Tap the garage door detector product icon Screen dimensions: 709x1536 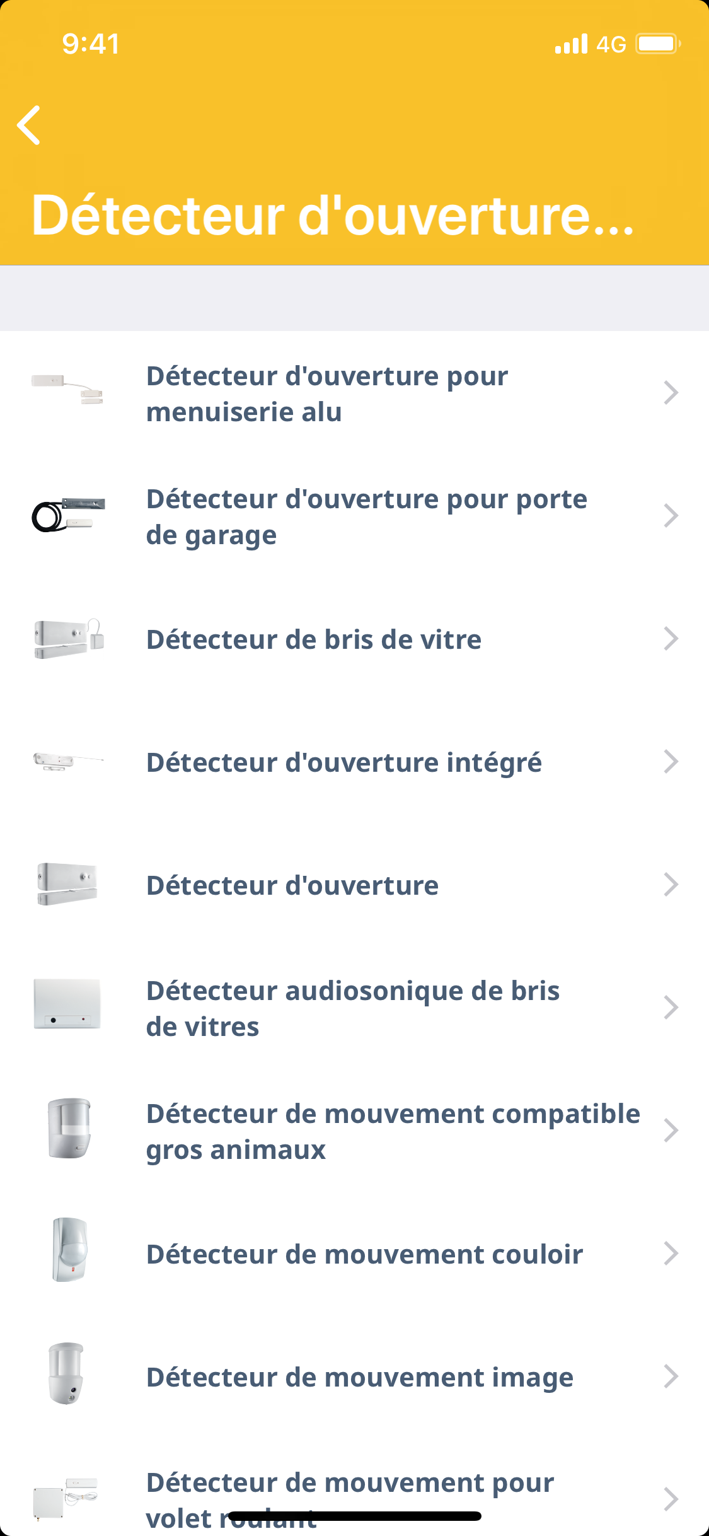(68, 515)
